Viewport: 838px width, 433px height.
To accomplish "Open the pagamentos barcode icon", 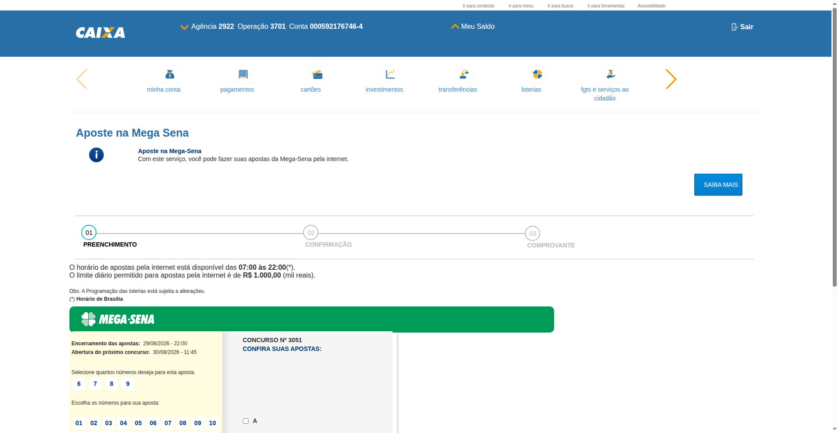I will click(x=243, y=74).
